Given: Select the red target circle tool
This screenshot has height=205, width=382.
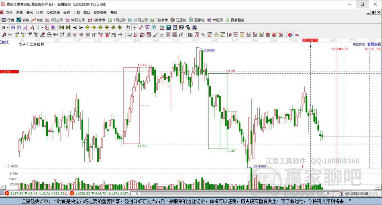Looking at the screenshot, I should [75, 35].
